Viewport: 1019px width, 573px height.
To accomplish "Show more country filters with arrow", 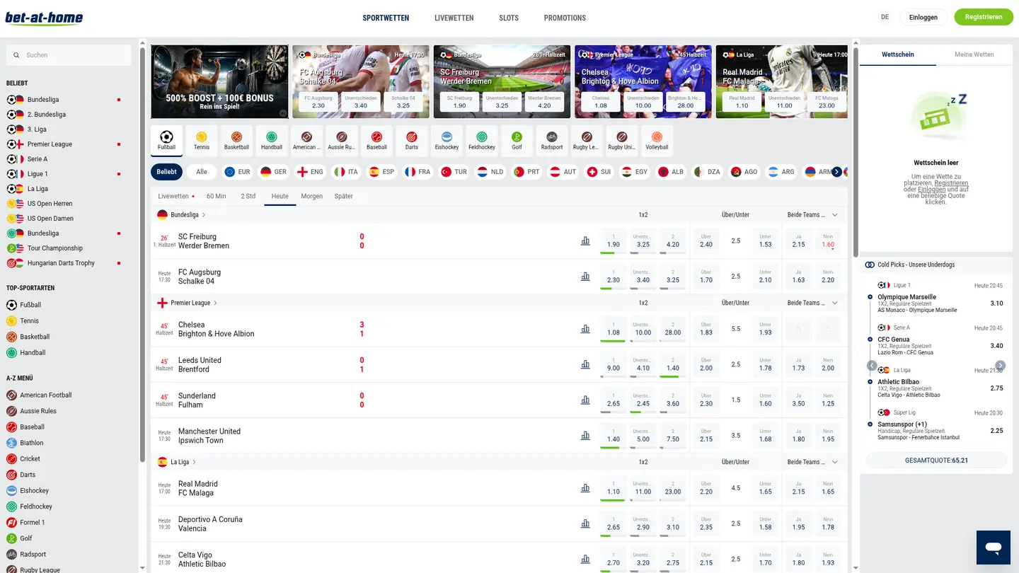I will click(x=837, y=172).
